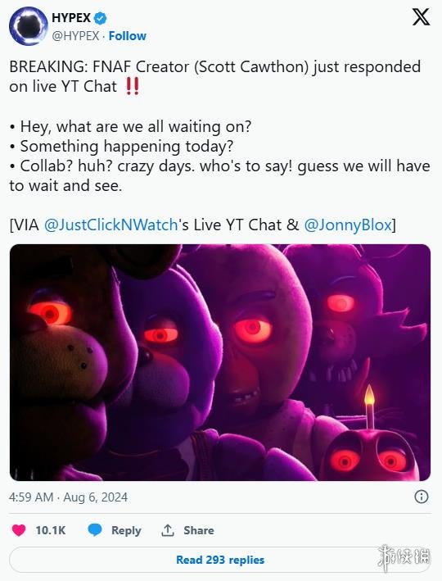
Task: Open the @JustClickNWatch mention
Action: (x=110, y=225)
